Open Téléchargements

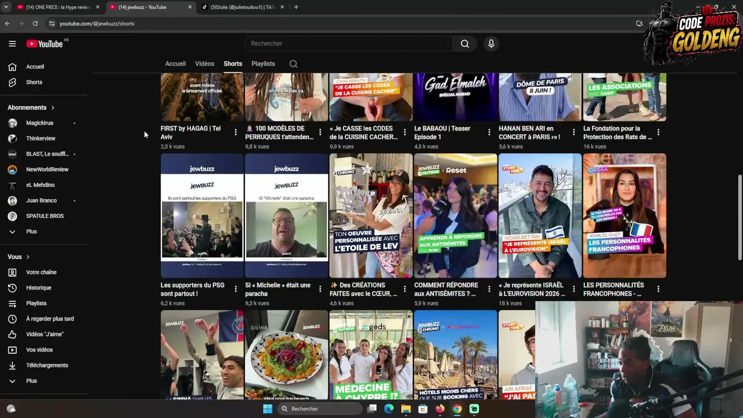(46, 366)
